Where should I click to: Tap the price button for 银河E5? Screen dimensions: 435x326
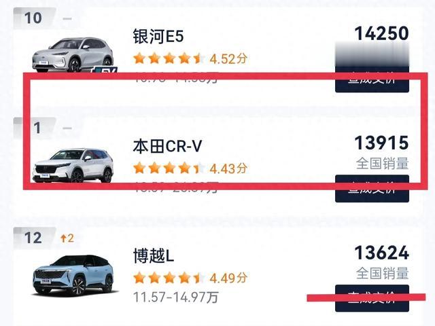[372, 79]
